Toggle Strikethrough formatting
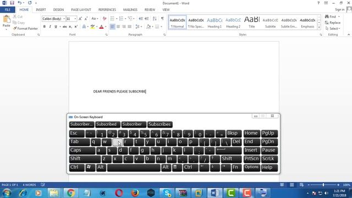This screenshot has width=352, height=198. (x=65, y=27)
